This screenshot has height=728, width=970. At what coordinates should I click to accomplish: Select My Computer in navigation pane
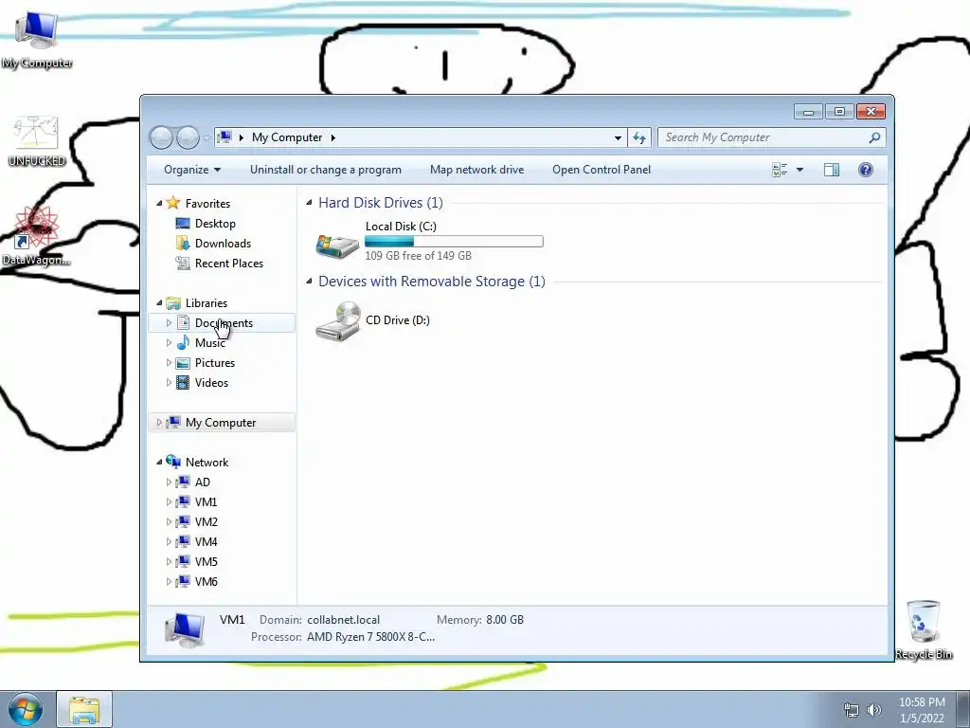[222, 422]
